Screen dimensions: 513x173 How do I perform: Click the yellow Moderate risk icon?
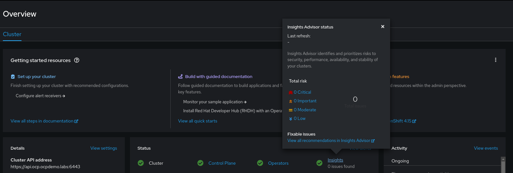pos(290,110)
